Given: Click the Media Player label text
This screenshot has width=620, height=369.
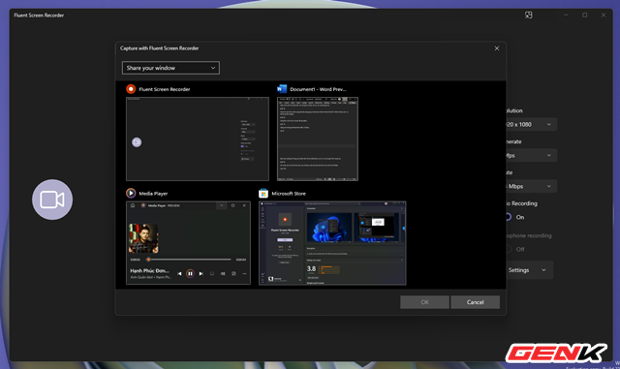Looking at the screenshot, I should coord(153,194).
